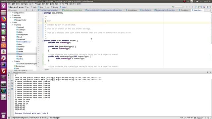
Task: Click collapse-all icon in Packages panel header
Action: coord(29,10)
